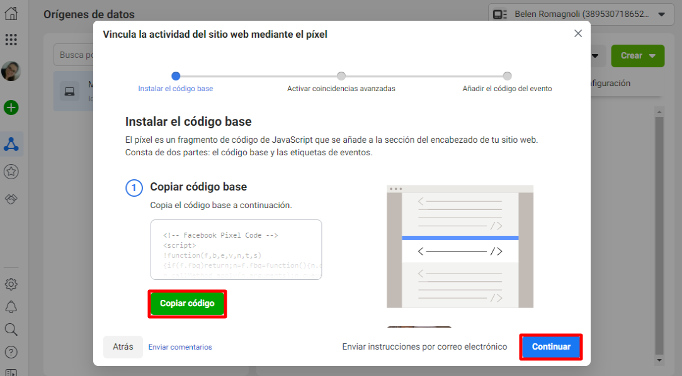Go back with the Atrás button
This screenshot has width=682, height=376.
point(123,347)
